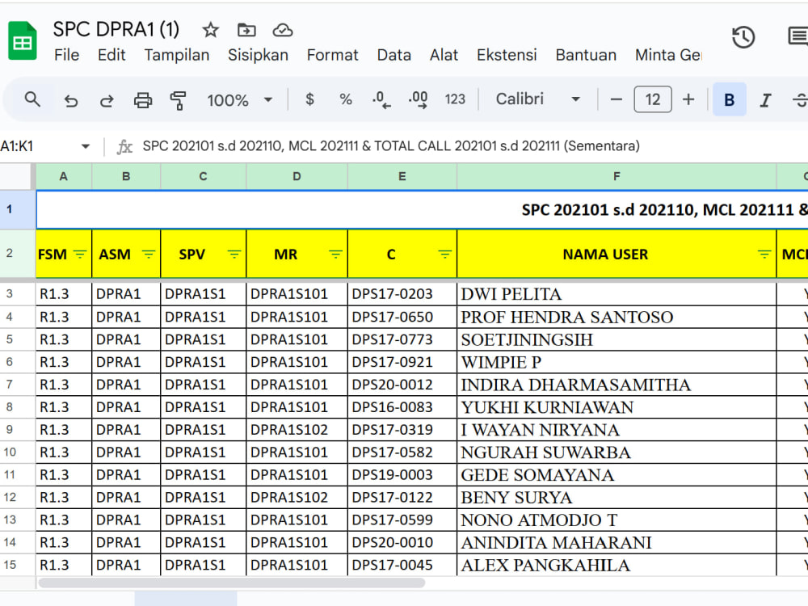Click the font size field showing 12
This screenshot has height=606, width=808.
coord(652,99)
